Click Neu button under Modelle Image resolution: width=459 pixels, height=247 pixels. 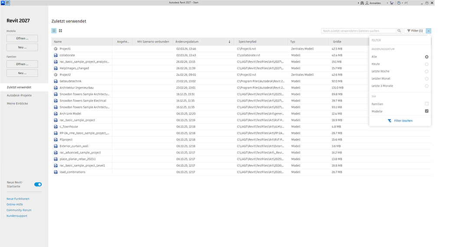(22, 47)
